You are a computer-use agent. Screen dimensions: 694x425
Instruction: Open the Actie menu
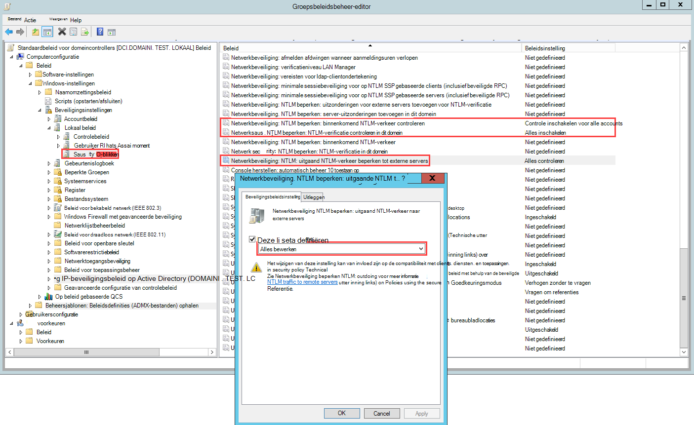point(30,20)
